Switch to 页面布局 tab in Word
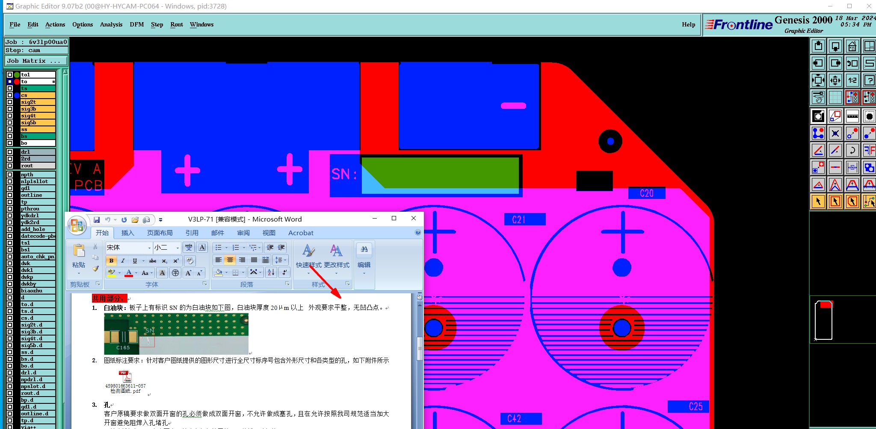 [x=160, y=233]
